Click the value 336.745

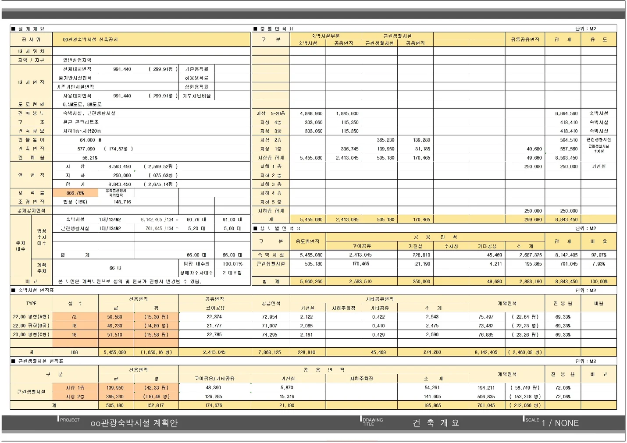pyautogui.click(x=349, y=149)
